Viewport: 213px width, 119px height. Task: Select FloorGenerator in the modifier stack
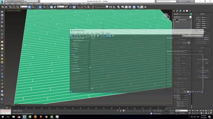pyautogui.click(x=182, y=20)
